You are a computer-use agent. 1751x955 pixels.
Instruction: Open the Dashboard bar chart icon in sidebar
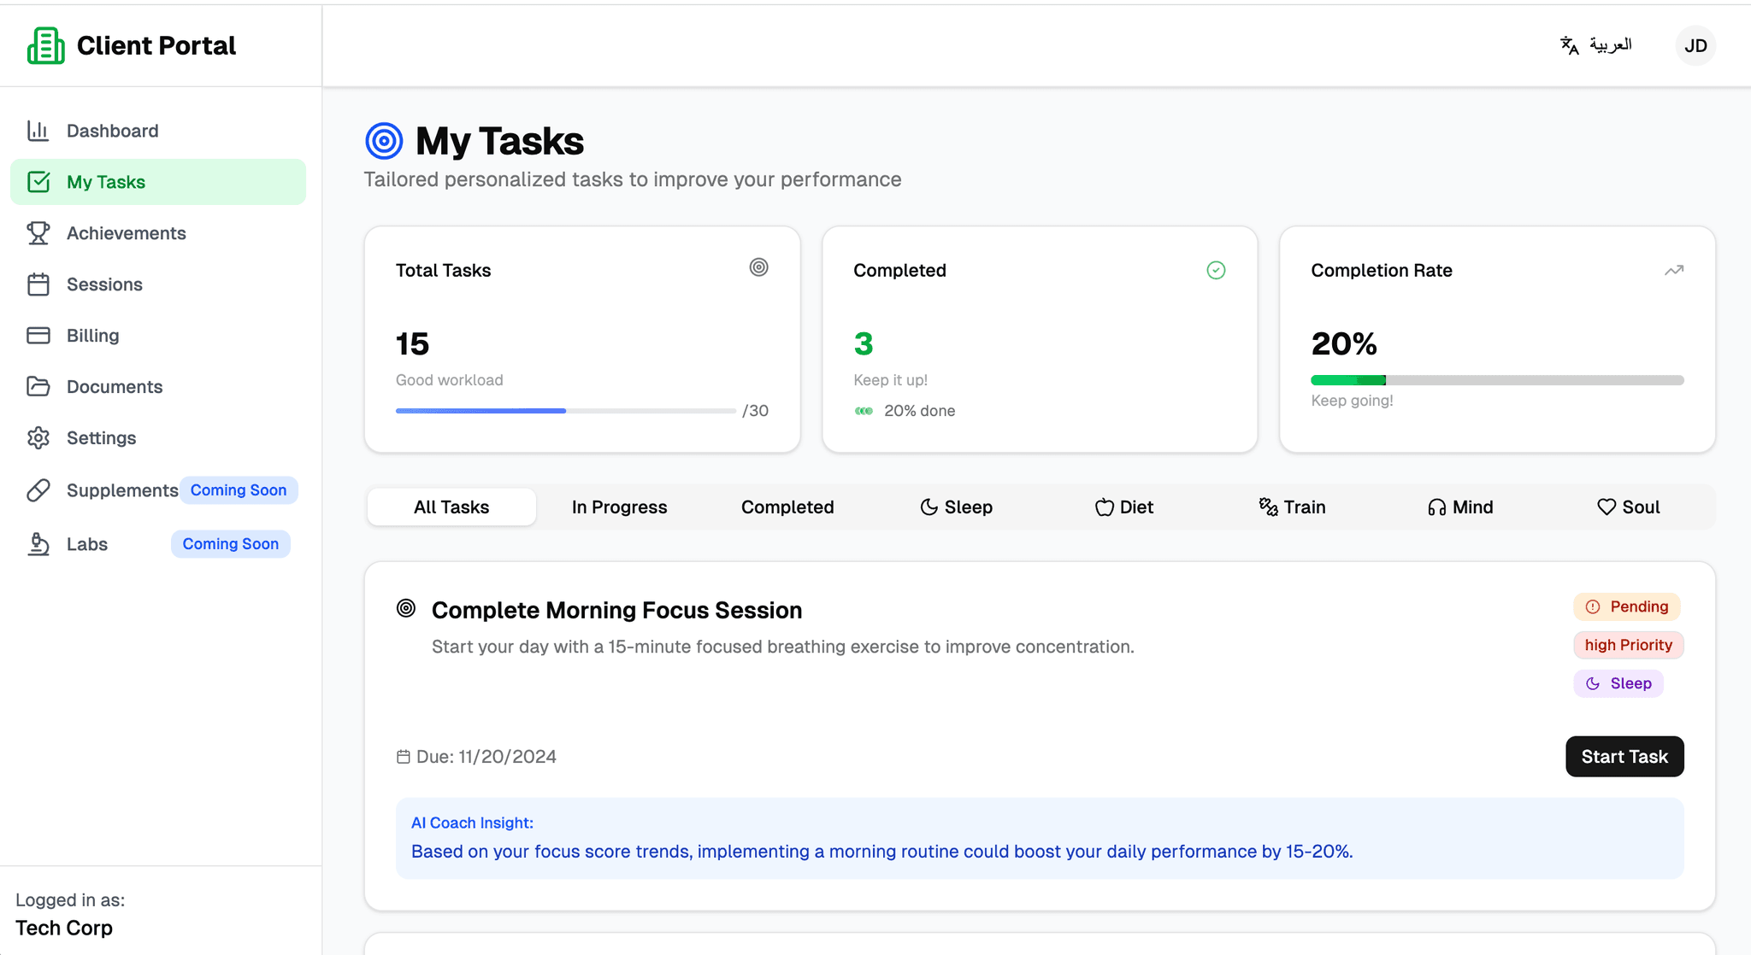(x=39, y=130)
